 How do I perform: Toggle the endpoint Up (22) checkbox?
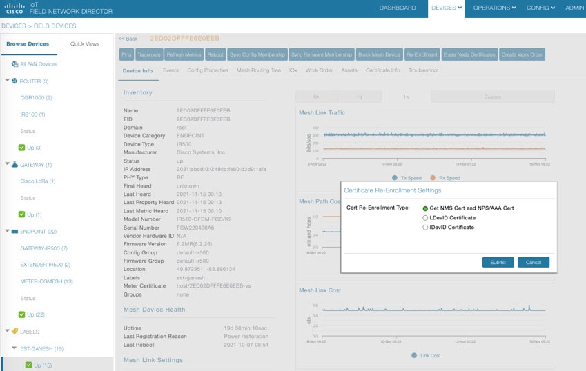21,314
